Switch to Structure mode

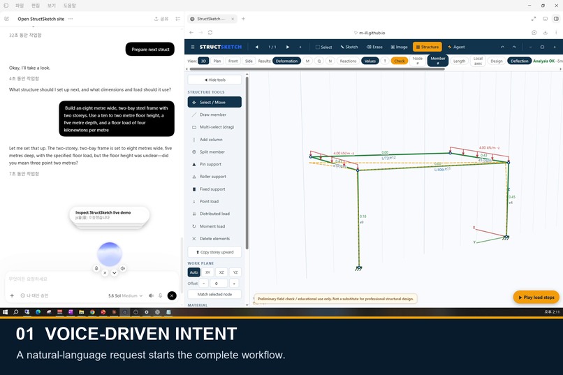pyautogui.click(x=427, y=47)
